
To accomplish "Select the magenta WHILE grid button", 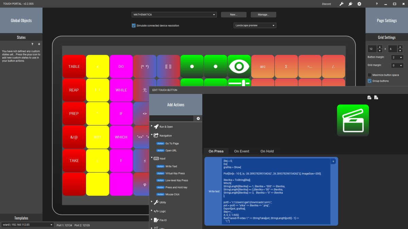I will pos(121,90).
